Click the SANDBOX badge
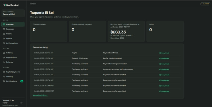 click(x=205, y=4)
